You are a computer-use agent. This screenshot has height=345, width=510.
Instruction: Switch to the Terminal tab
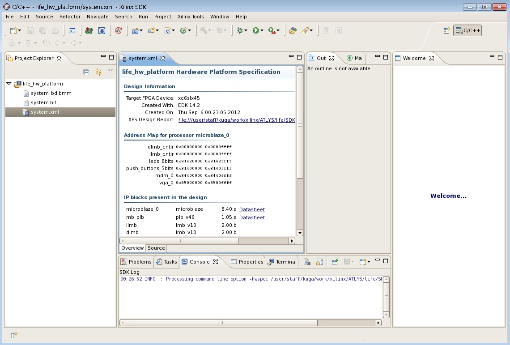pyautogui.click(x=282, y=262)
